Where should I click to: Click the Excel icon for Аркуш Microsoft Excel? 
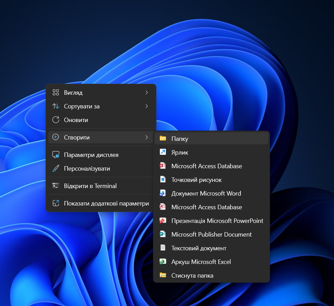163,262
